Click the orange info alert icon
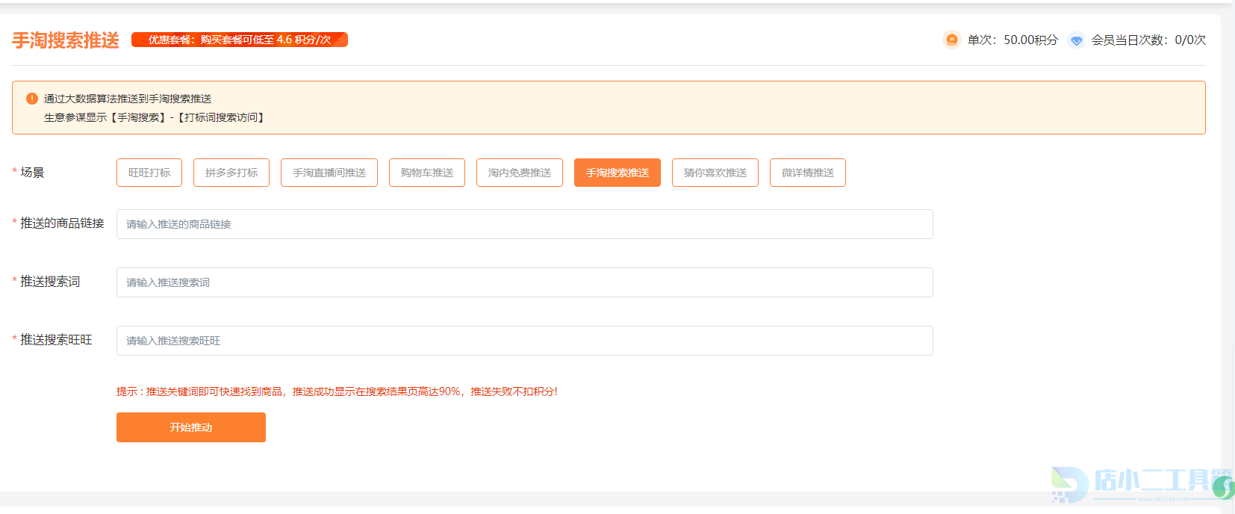 pyautogui.click(x=32, y=99)
